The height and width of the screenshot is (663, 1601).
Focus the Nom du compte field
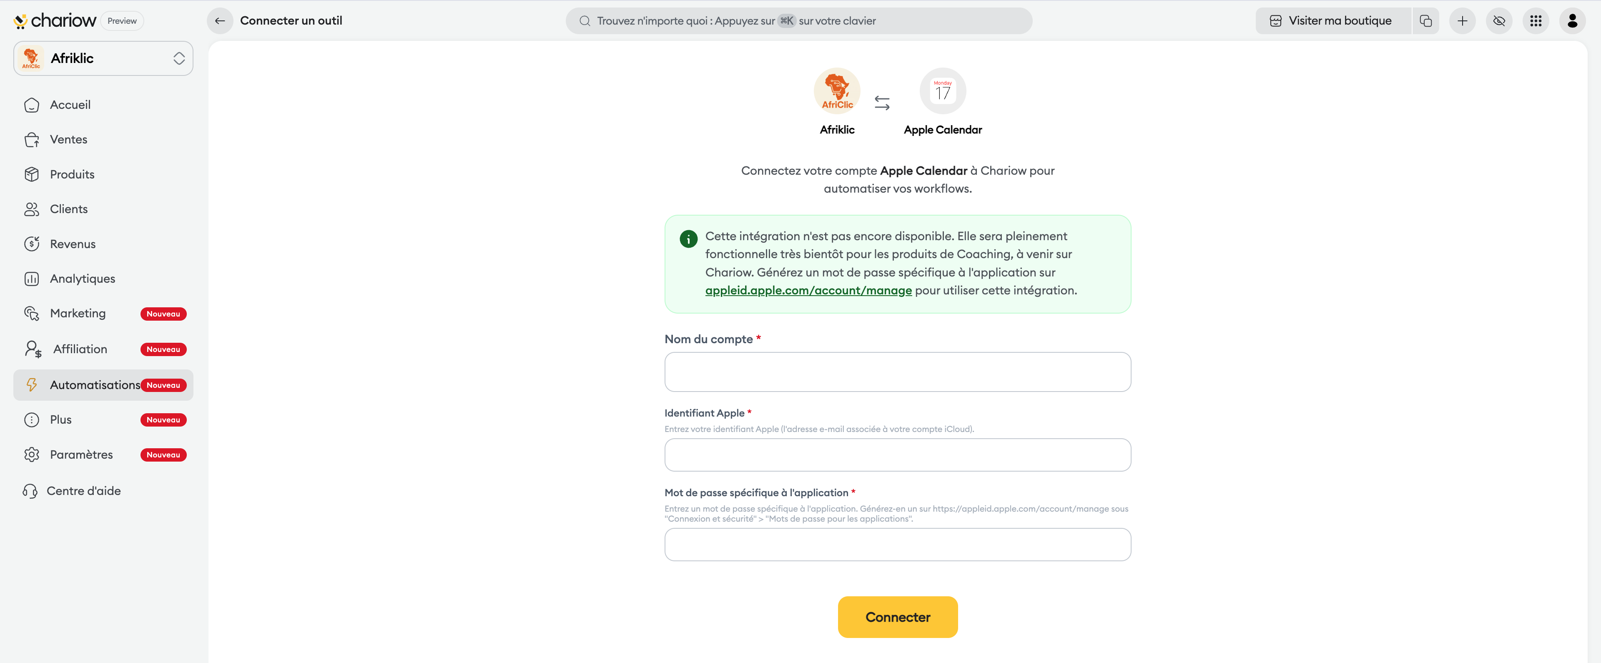[x=897, y=372]
